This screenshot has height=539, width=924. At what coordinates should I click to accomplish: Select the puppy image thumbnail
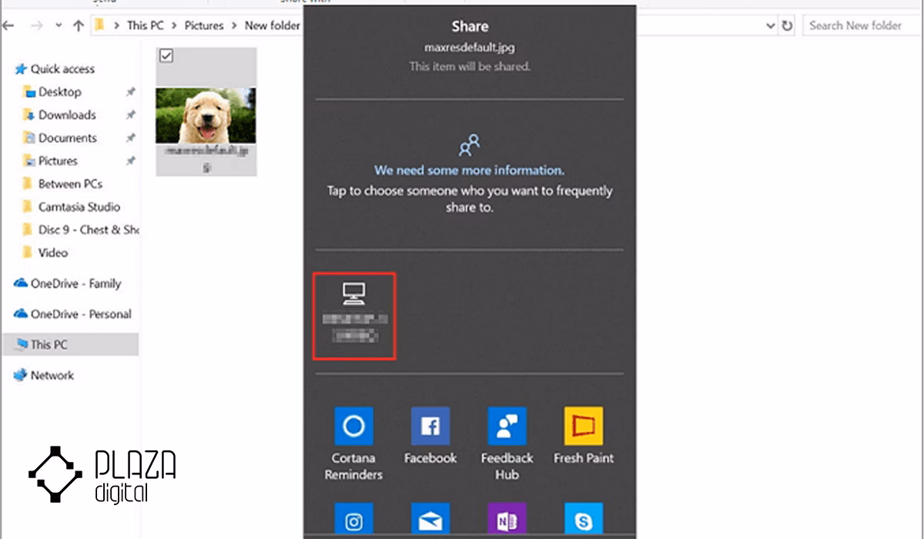tap(206, 115)
